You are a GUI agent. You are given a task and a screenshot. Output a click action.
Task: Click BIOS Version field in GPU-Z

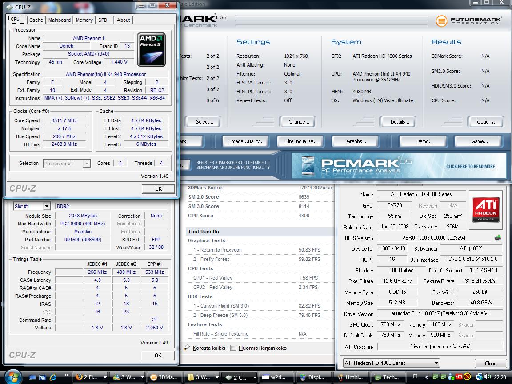[x=434, y=238]
